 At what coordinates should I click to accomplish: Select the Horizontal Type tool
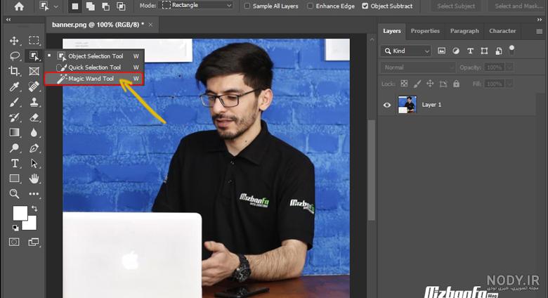point(15,163)
